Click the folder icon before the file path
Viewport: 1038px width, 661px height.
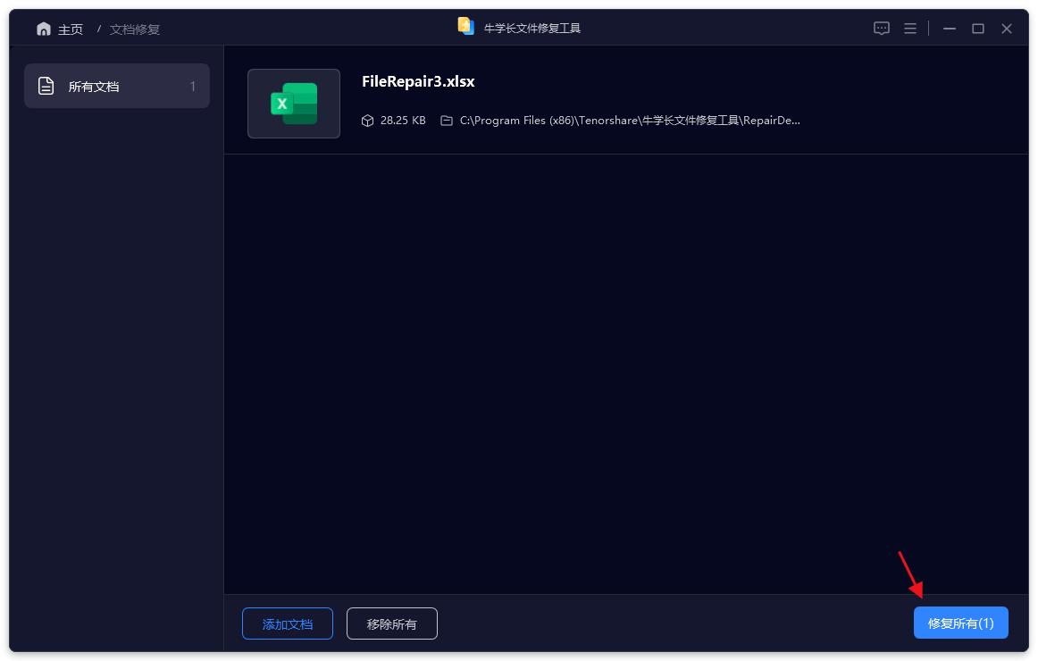[x=447, y=120]
